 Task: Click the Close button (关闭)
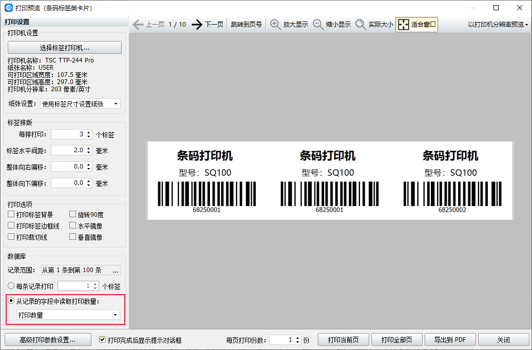(x=503, y=340)
